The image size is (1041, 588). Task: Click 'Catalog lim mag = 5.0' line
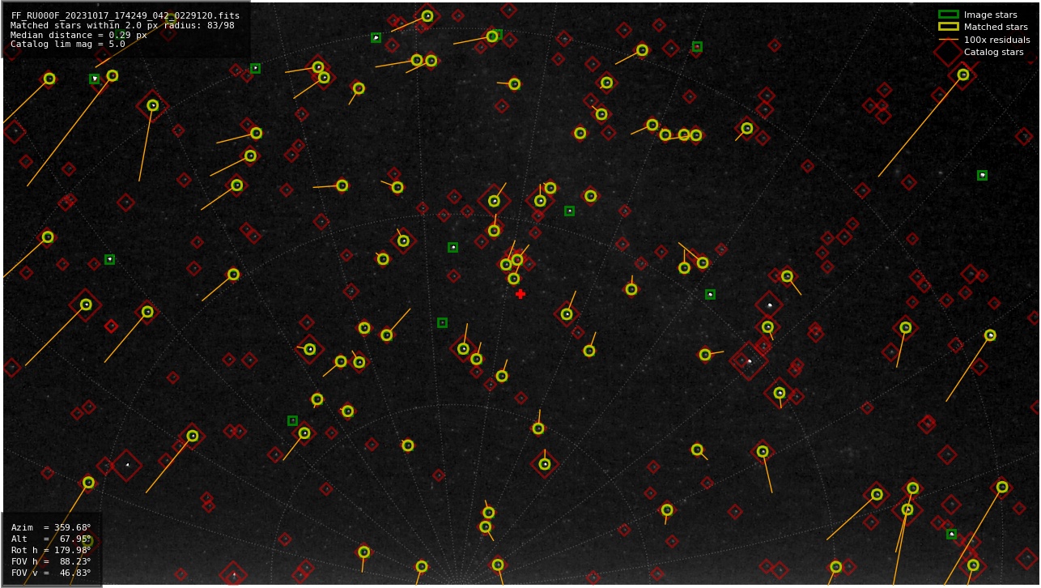(68, 45)
